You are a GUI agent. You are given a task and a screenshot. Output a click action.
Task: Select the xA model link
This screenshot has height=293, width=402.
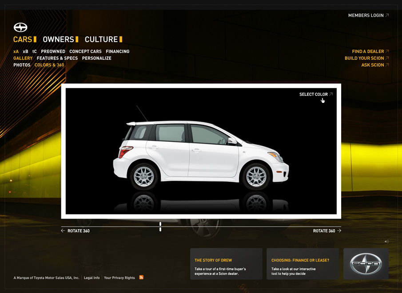tap(16, 51)
